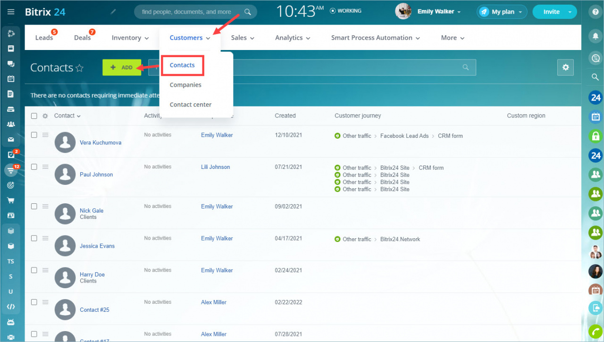This screenshot has width=604, height=342.
Task: Click the green lock icon in right sidebar
Action: click(596, 136)
